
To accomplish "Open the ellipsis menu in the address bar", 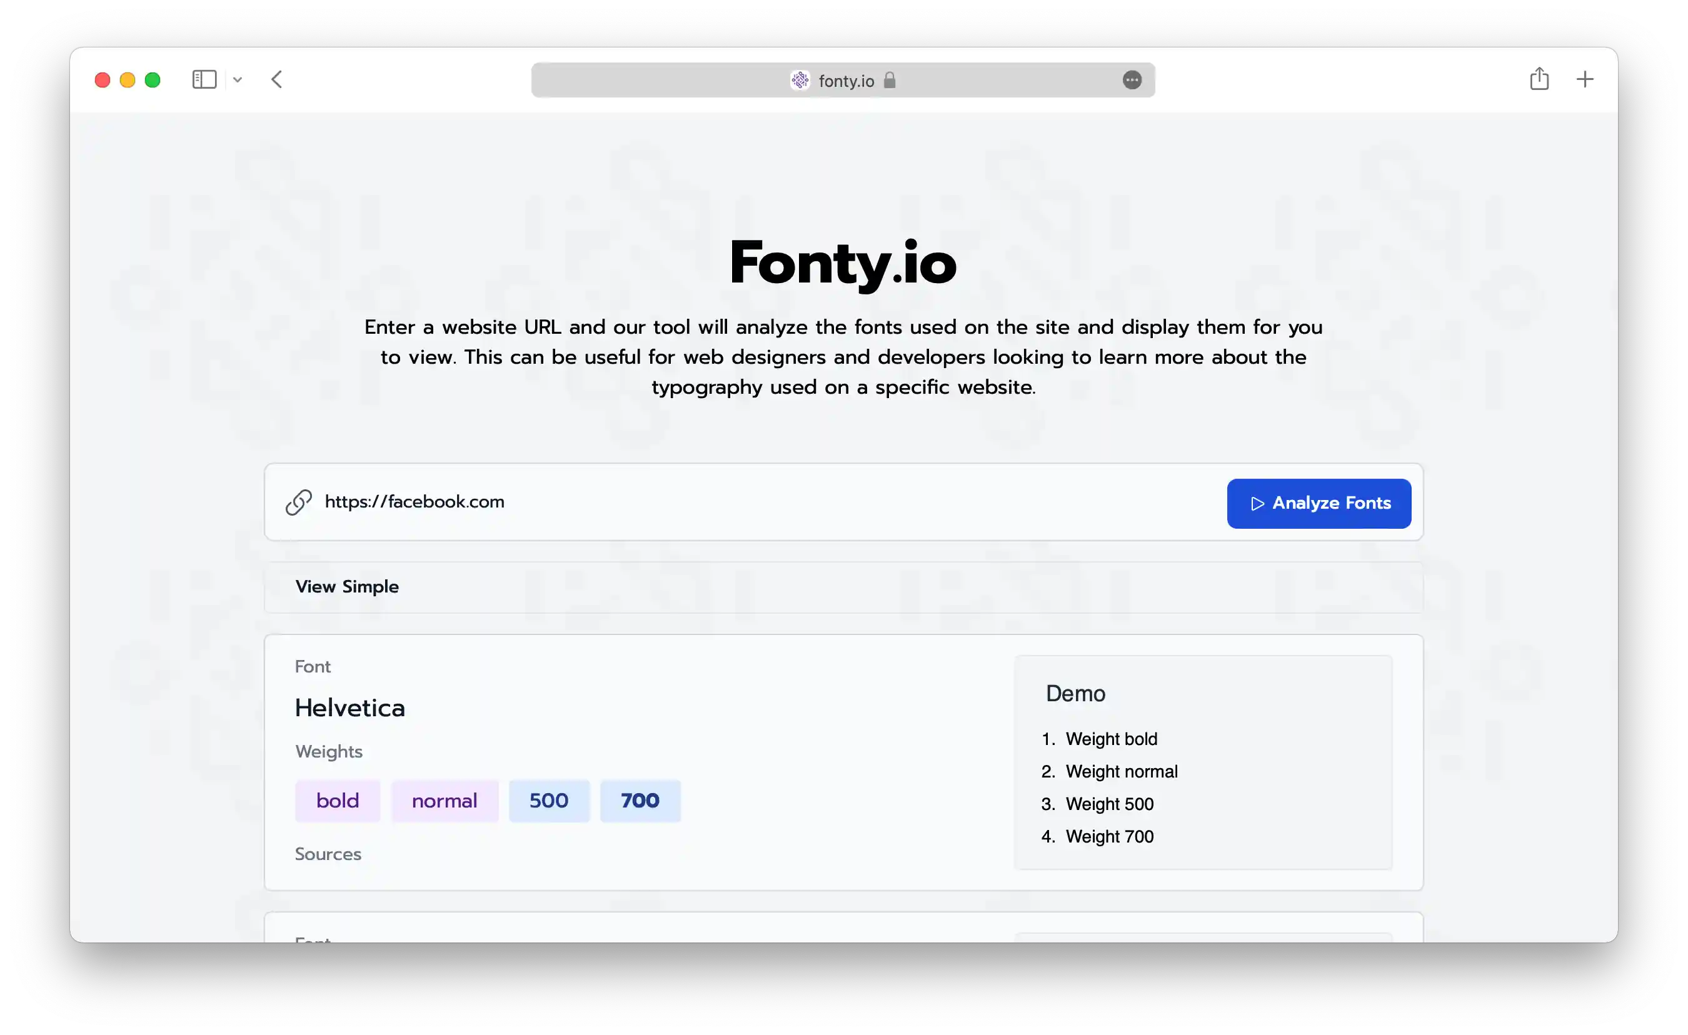I will [x=1132, y=80].
